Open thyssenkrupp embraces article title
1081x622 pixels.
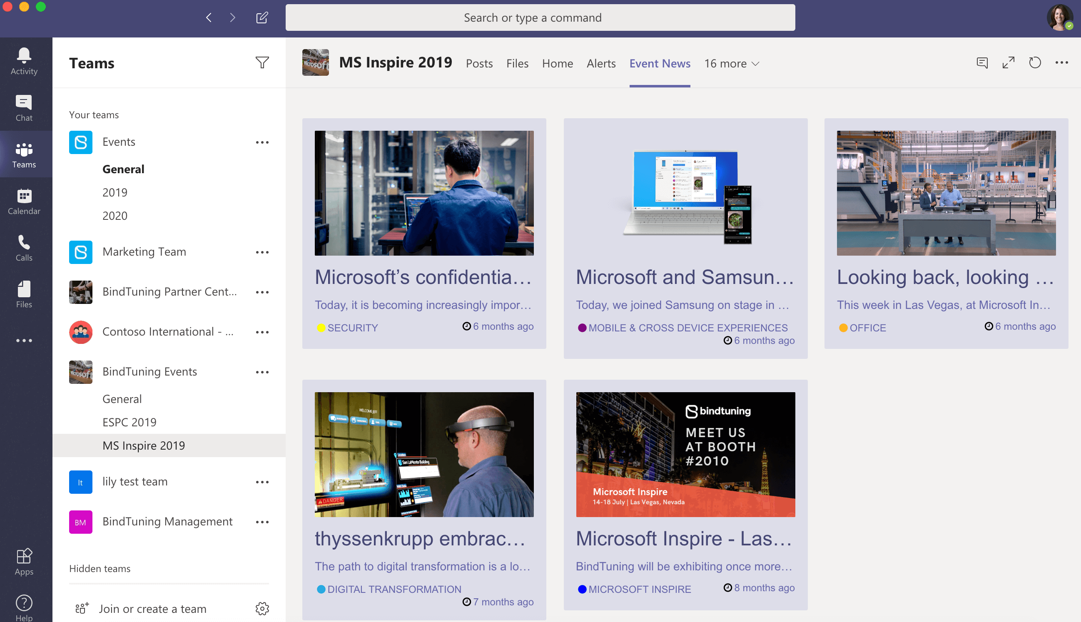(420, 538)
